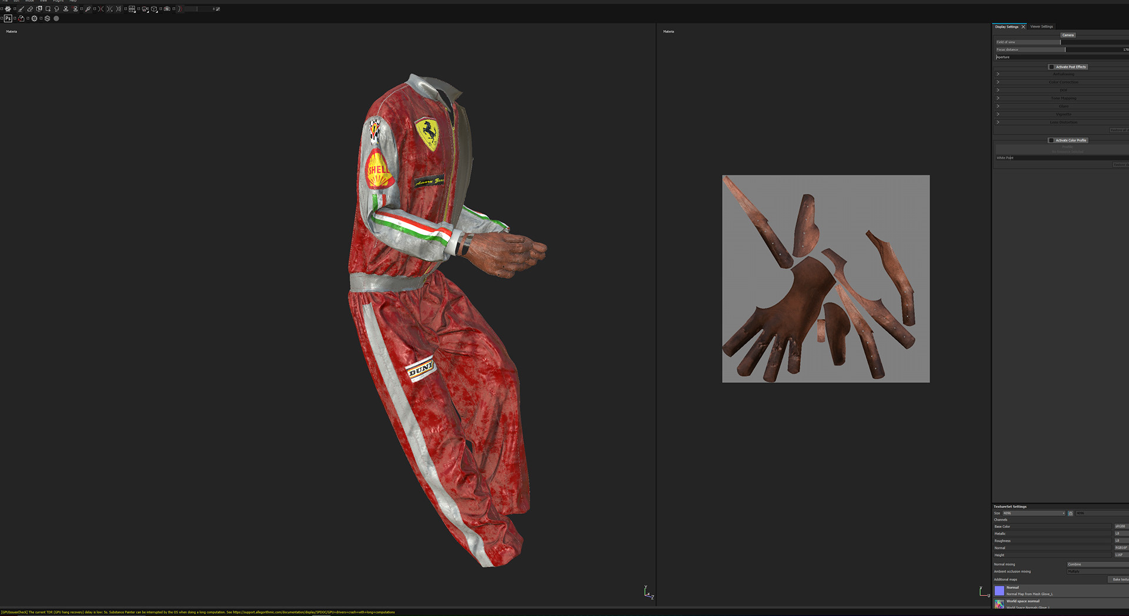This screenshot has width=1129, height=616.
Task: Enable Activate Post Effects checkbox
Action: click(x=1051, y=67)
